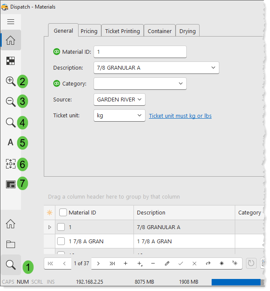Click the pencil edit record button
The width and height of the screenshot is (270, 291).
coord(167,263)
